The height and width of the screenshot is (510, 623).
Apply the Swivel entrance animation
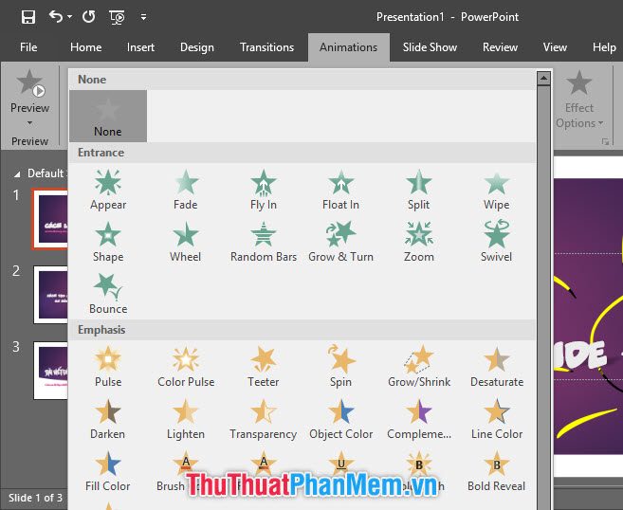click(x=496, y=241)
